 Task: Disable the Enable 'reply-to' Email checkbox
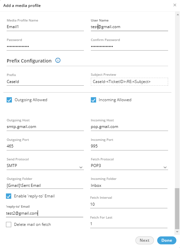coord(9,196)
